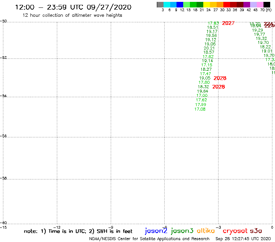Click the -56 latitude axis label
Image resolution: width=275 pixels, height=242 pixels.
coord(3,136)
